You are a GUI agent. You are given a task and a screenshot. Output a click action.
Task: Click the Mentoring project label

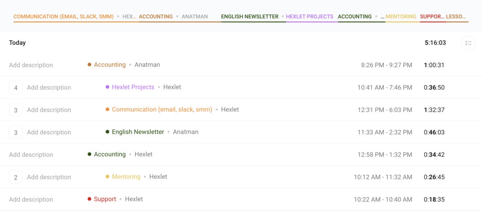coord(126,176)
